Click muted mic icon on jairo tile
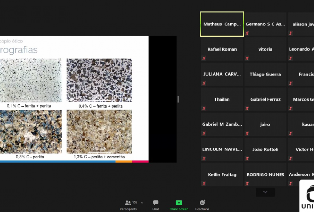This screenshot has width=314, height=212. (247, 133)
